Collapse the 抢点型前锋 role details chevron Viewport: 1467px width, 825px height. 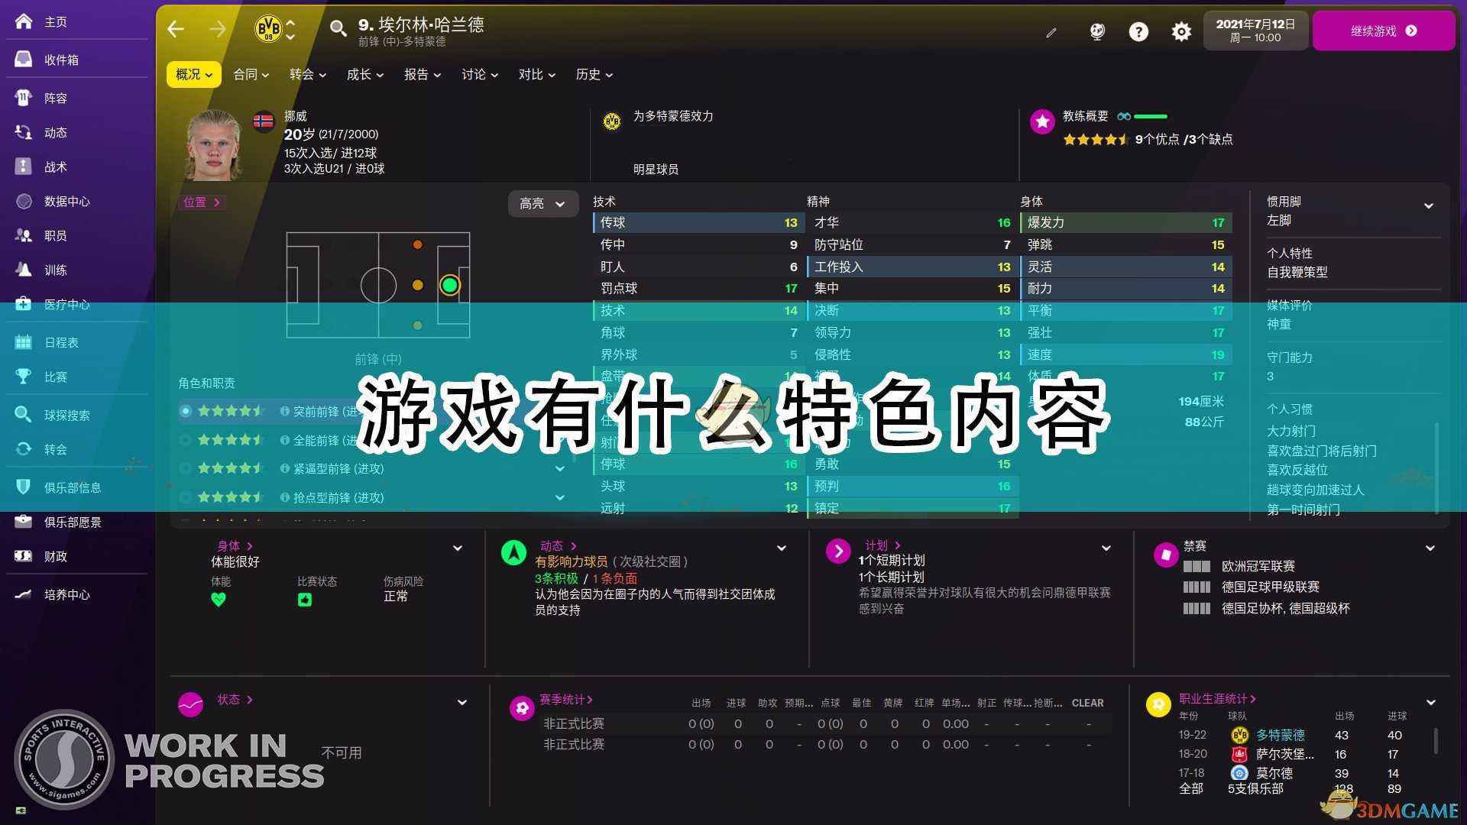(560, 497)
